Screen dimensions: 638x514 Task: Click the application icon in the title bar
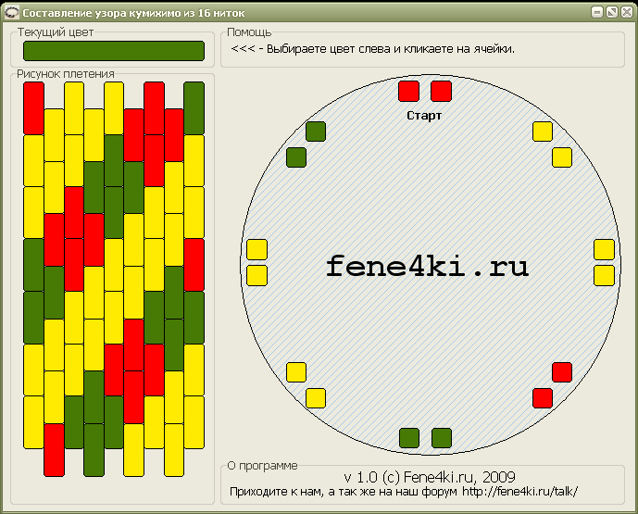point(11,13)
